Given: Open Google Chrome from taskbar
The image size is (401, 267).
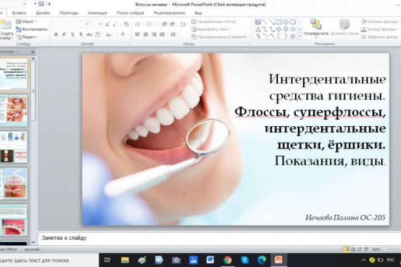Looking at the screenshot, I should tap(227, 260).
